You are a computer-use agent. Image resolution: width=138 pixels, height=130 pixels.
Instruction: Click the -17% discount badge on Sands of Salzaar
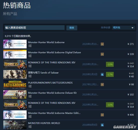click(x=110, y=74)
